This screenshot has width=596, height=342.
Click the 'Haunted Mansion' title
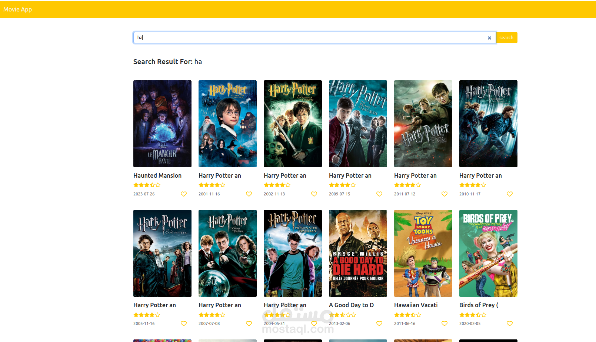coord(157,175)
